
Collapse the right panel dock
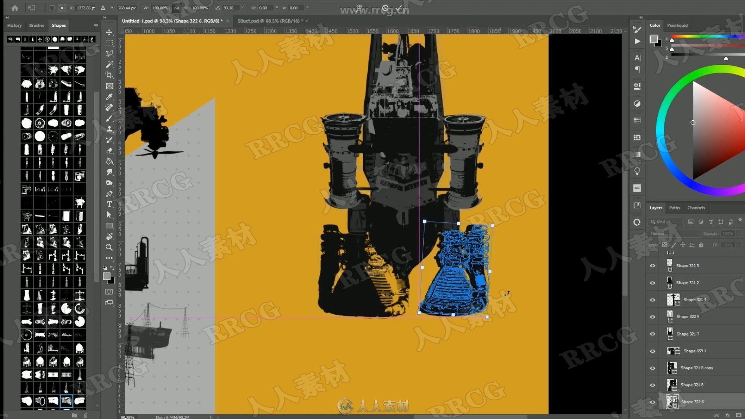641,17
